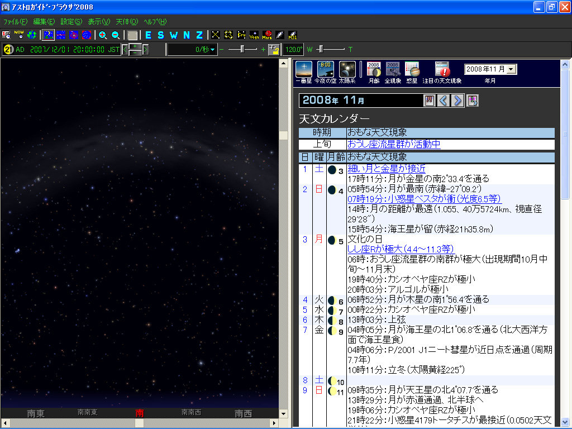
Task: Open the 天体(O) menu
Action: 126,21
